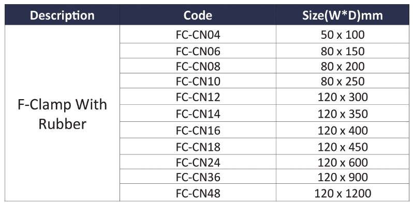Screen dimensions: 413x206
Task: Click the Size(W*D)mm column header
Action: click(343, 15)
